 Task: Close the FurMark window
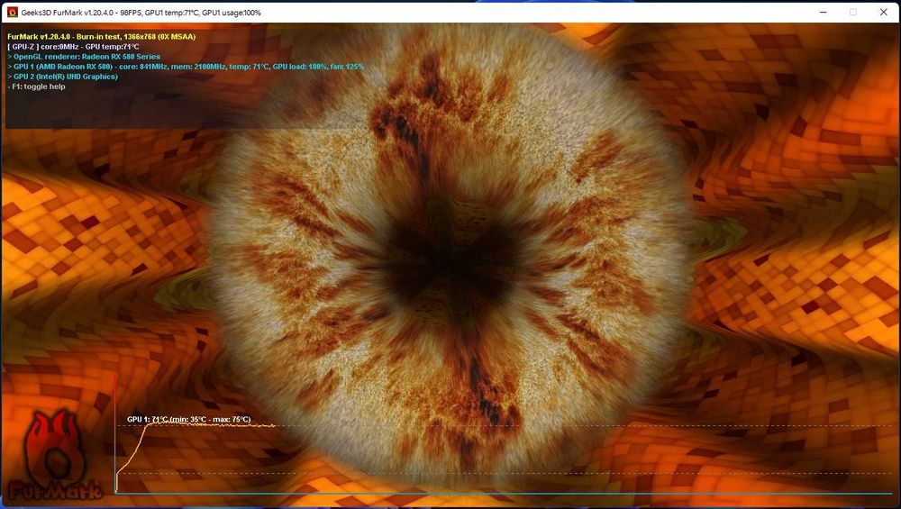883,12
